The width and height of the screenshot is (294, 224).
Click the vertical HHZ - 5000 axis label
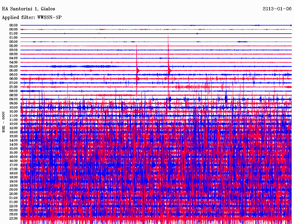point(4,122)
